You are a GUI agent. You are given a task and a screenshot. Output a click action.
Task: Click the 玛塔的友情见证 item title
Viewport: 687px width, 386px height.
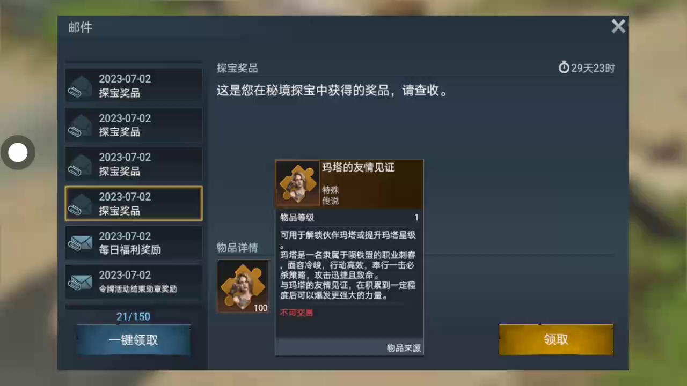pyautogui.click(x=358, y=168)
